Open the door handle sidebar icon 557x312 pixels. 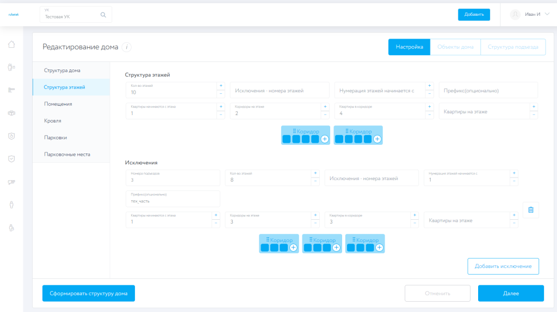[x=11, y=90]
